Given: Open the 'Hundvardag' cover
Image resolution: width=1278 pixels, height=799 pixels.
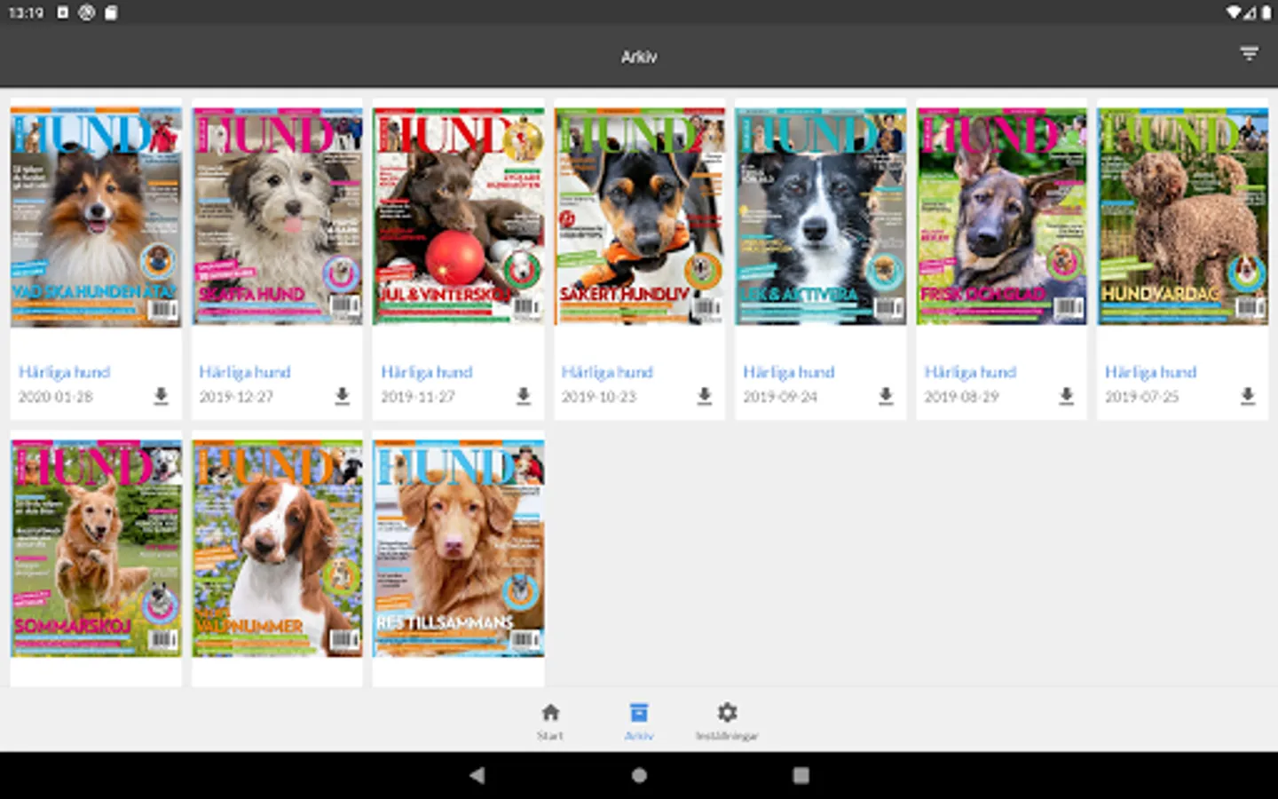Looking at the screenshot, I should coord(1183,217).
